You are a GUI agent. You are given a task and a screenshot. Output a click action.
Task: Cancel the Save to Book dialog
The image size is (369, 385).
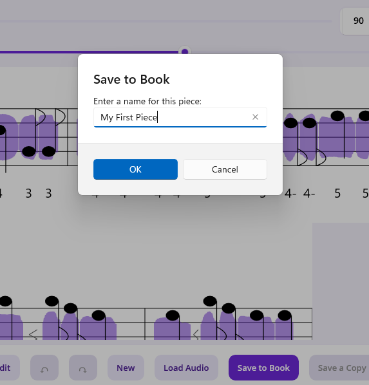tap(225, 169)
